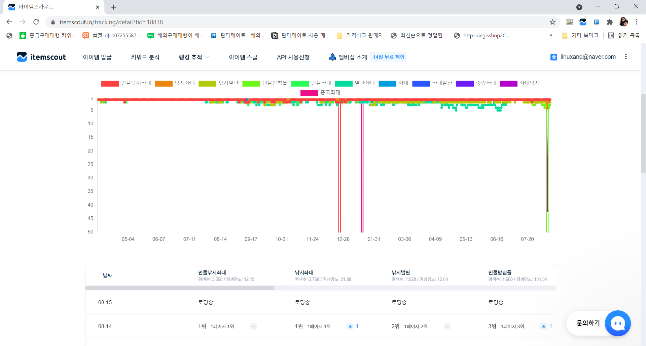646x346 pixels.
Task: Close the 아이템스카우트 tab
Action: click(x=98, y=7)
